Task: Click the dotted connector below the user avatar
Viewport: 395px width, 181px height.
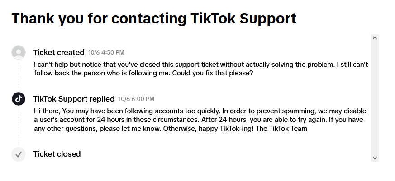Action: (19, 74)
